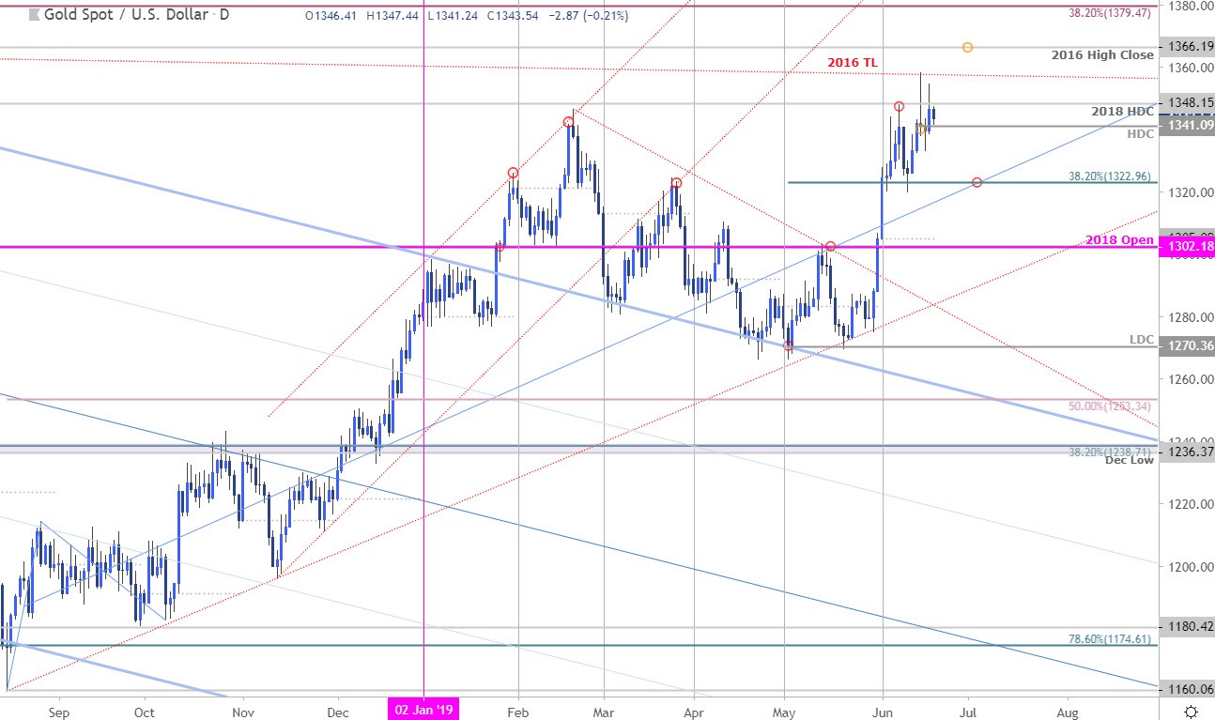Viewport: 1215px width, 720px height.
Task: Click the Gold Spot / U.S. Dollar symbol title
Action: coord(128,15)
